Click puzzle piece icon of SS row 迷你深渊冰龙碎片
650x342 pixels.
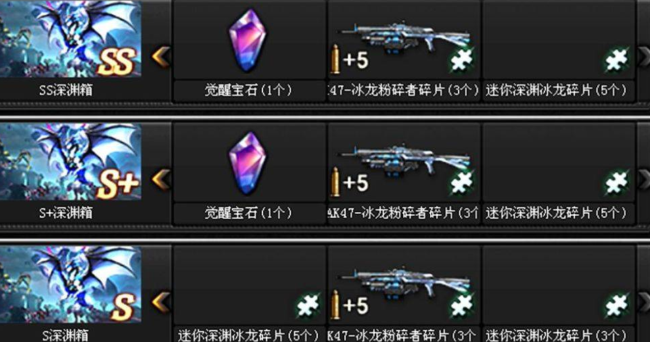616,60
